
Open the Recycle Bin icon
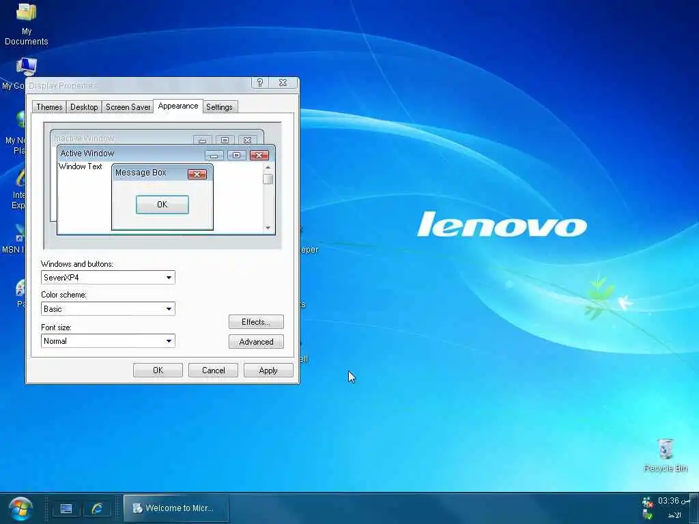pos(665,455)
